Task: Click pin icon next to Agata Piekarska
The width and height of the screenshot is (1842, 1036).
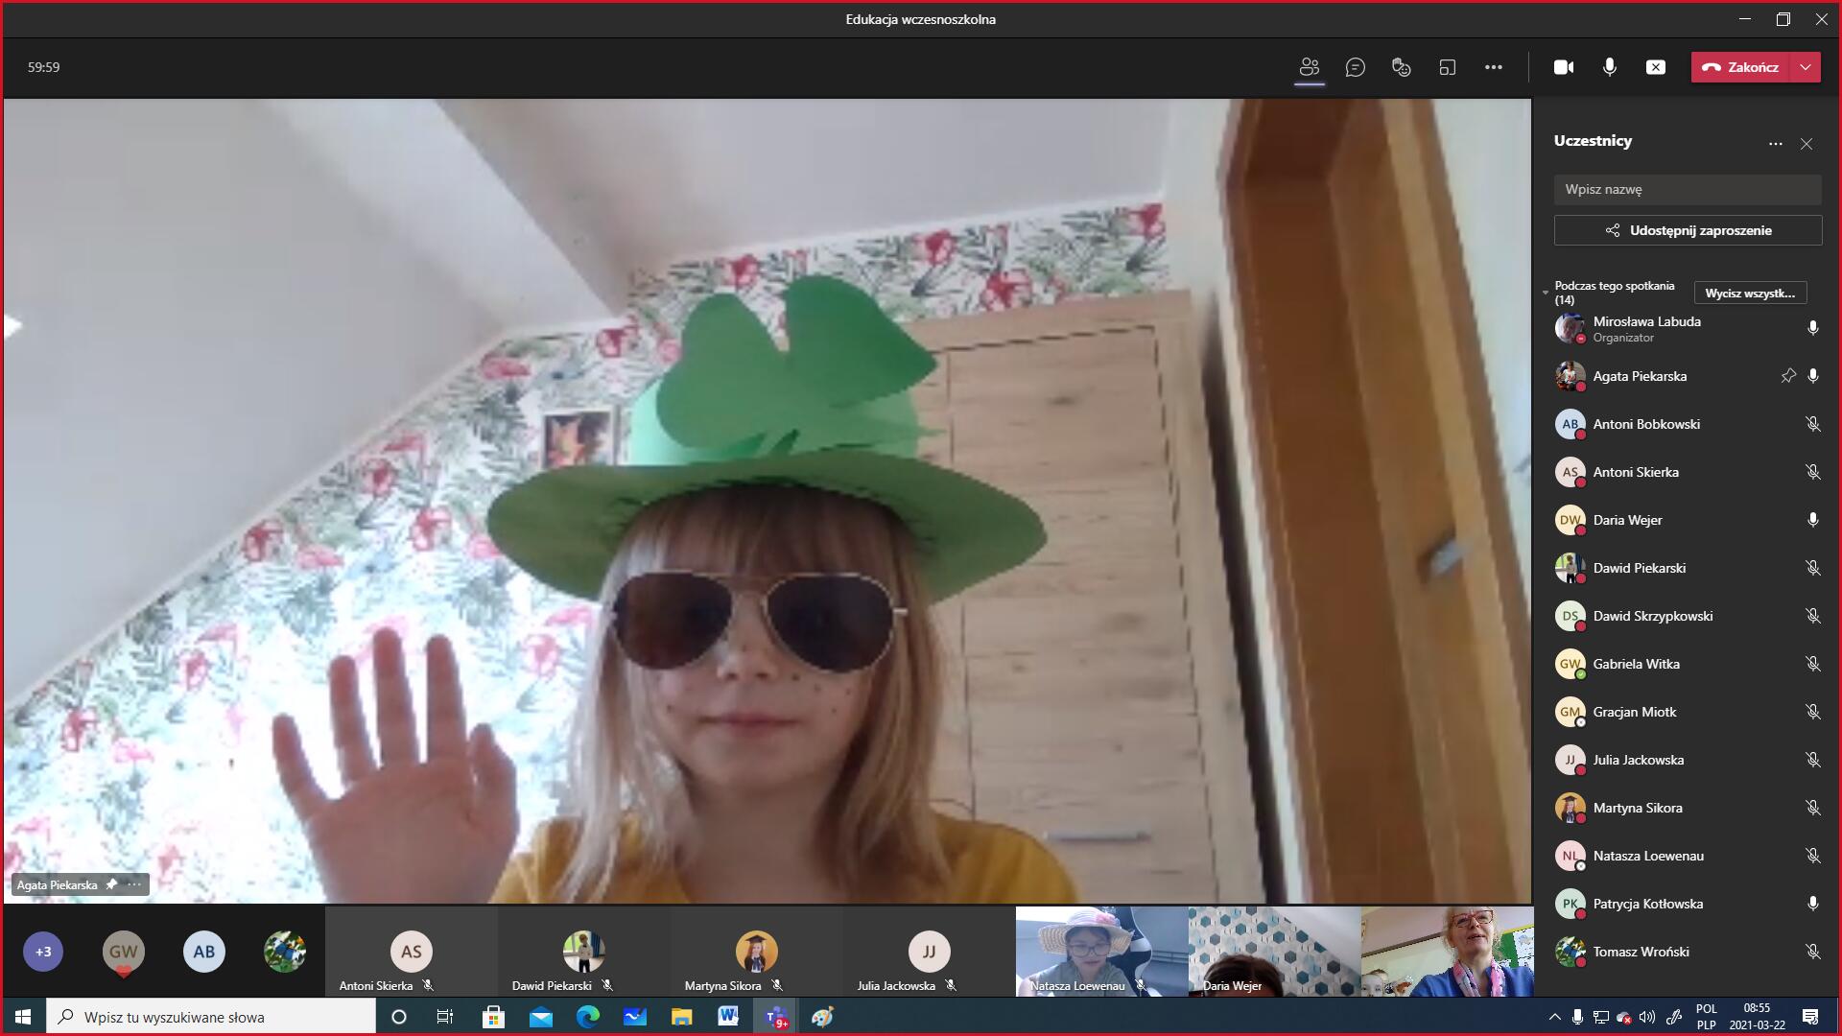Action: pyautogui.click(x=1788, y=376)
